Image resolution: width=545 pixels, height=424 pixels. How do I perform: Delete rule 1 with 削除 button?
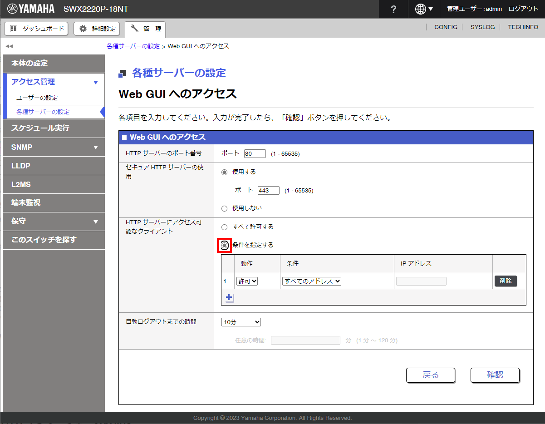coord(506,281)
